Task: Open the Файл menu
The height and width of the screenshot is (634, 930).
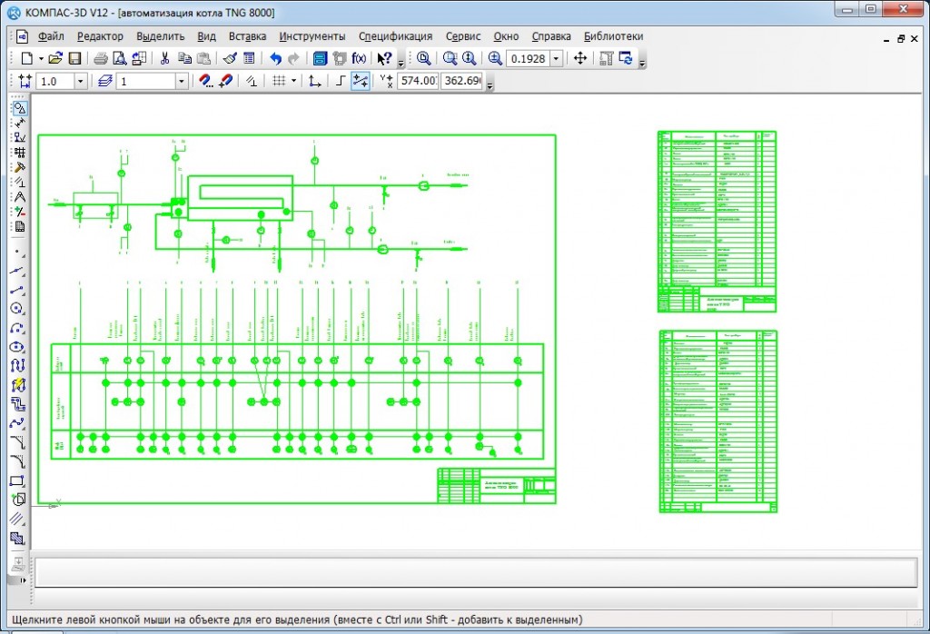Action: coord(51,36)
